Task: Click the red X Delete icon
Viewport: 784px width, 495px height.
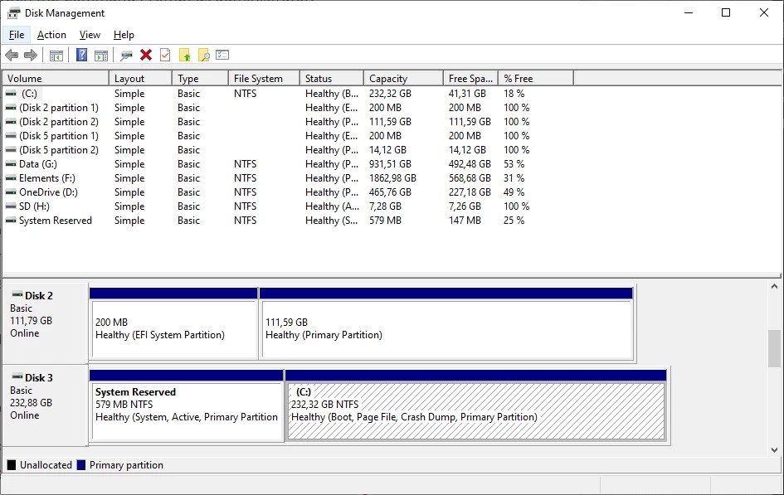Action: (x=146, y=55)
